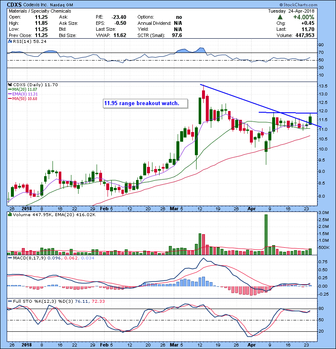Click the SCTR (Small) 97.6 value
The height and width of the screenshot is (349, 336).
pyautogui.click(x=177, y=35)
